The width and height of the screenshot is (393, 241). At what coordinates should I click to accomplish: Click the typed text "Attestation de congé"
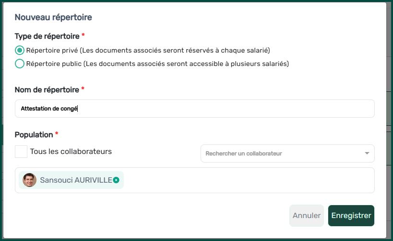click(48, 109)
